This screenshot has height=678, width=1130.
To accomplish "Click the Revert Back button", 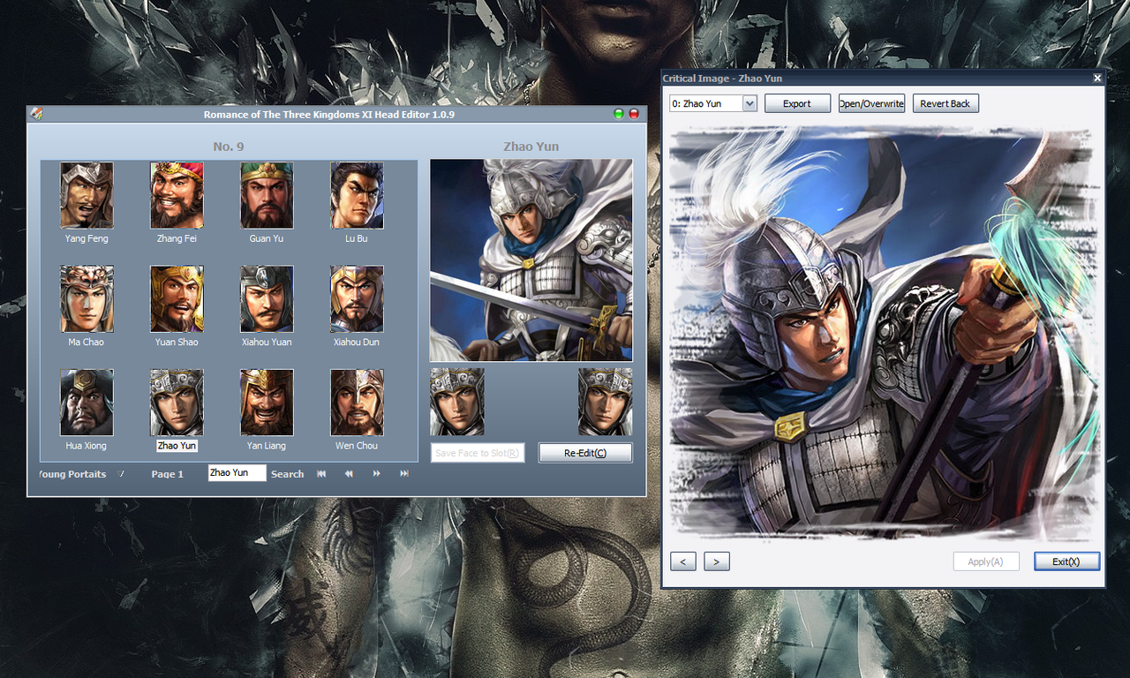I will [x=945, y=103].
